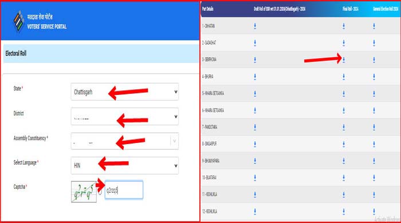
Task: Download General Election Roll for part 3
Action: [374, 59]
